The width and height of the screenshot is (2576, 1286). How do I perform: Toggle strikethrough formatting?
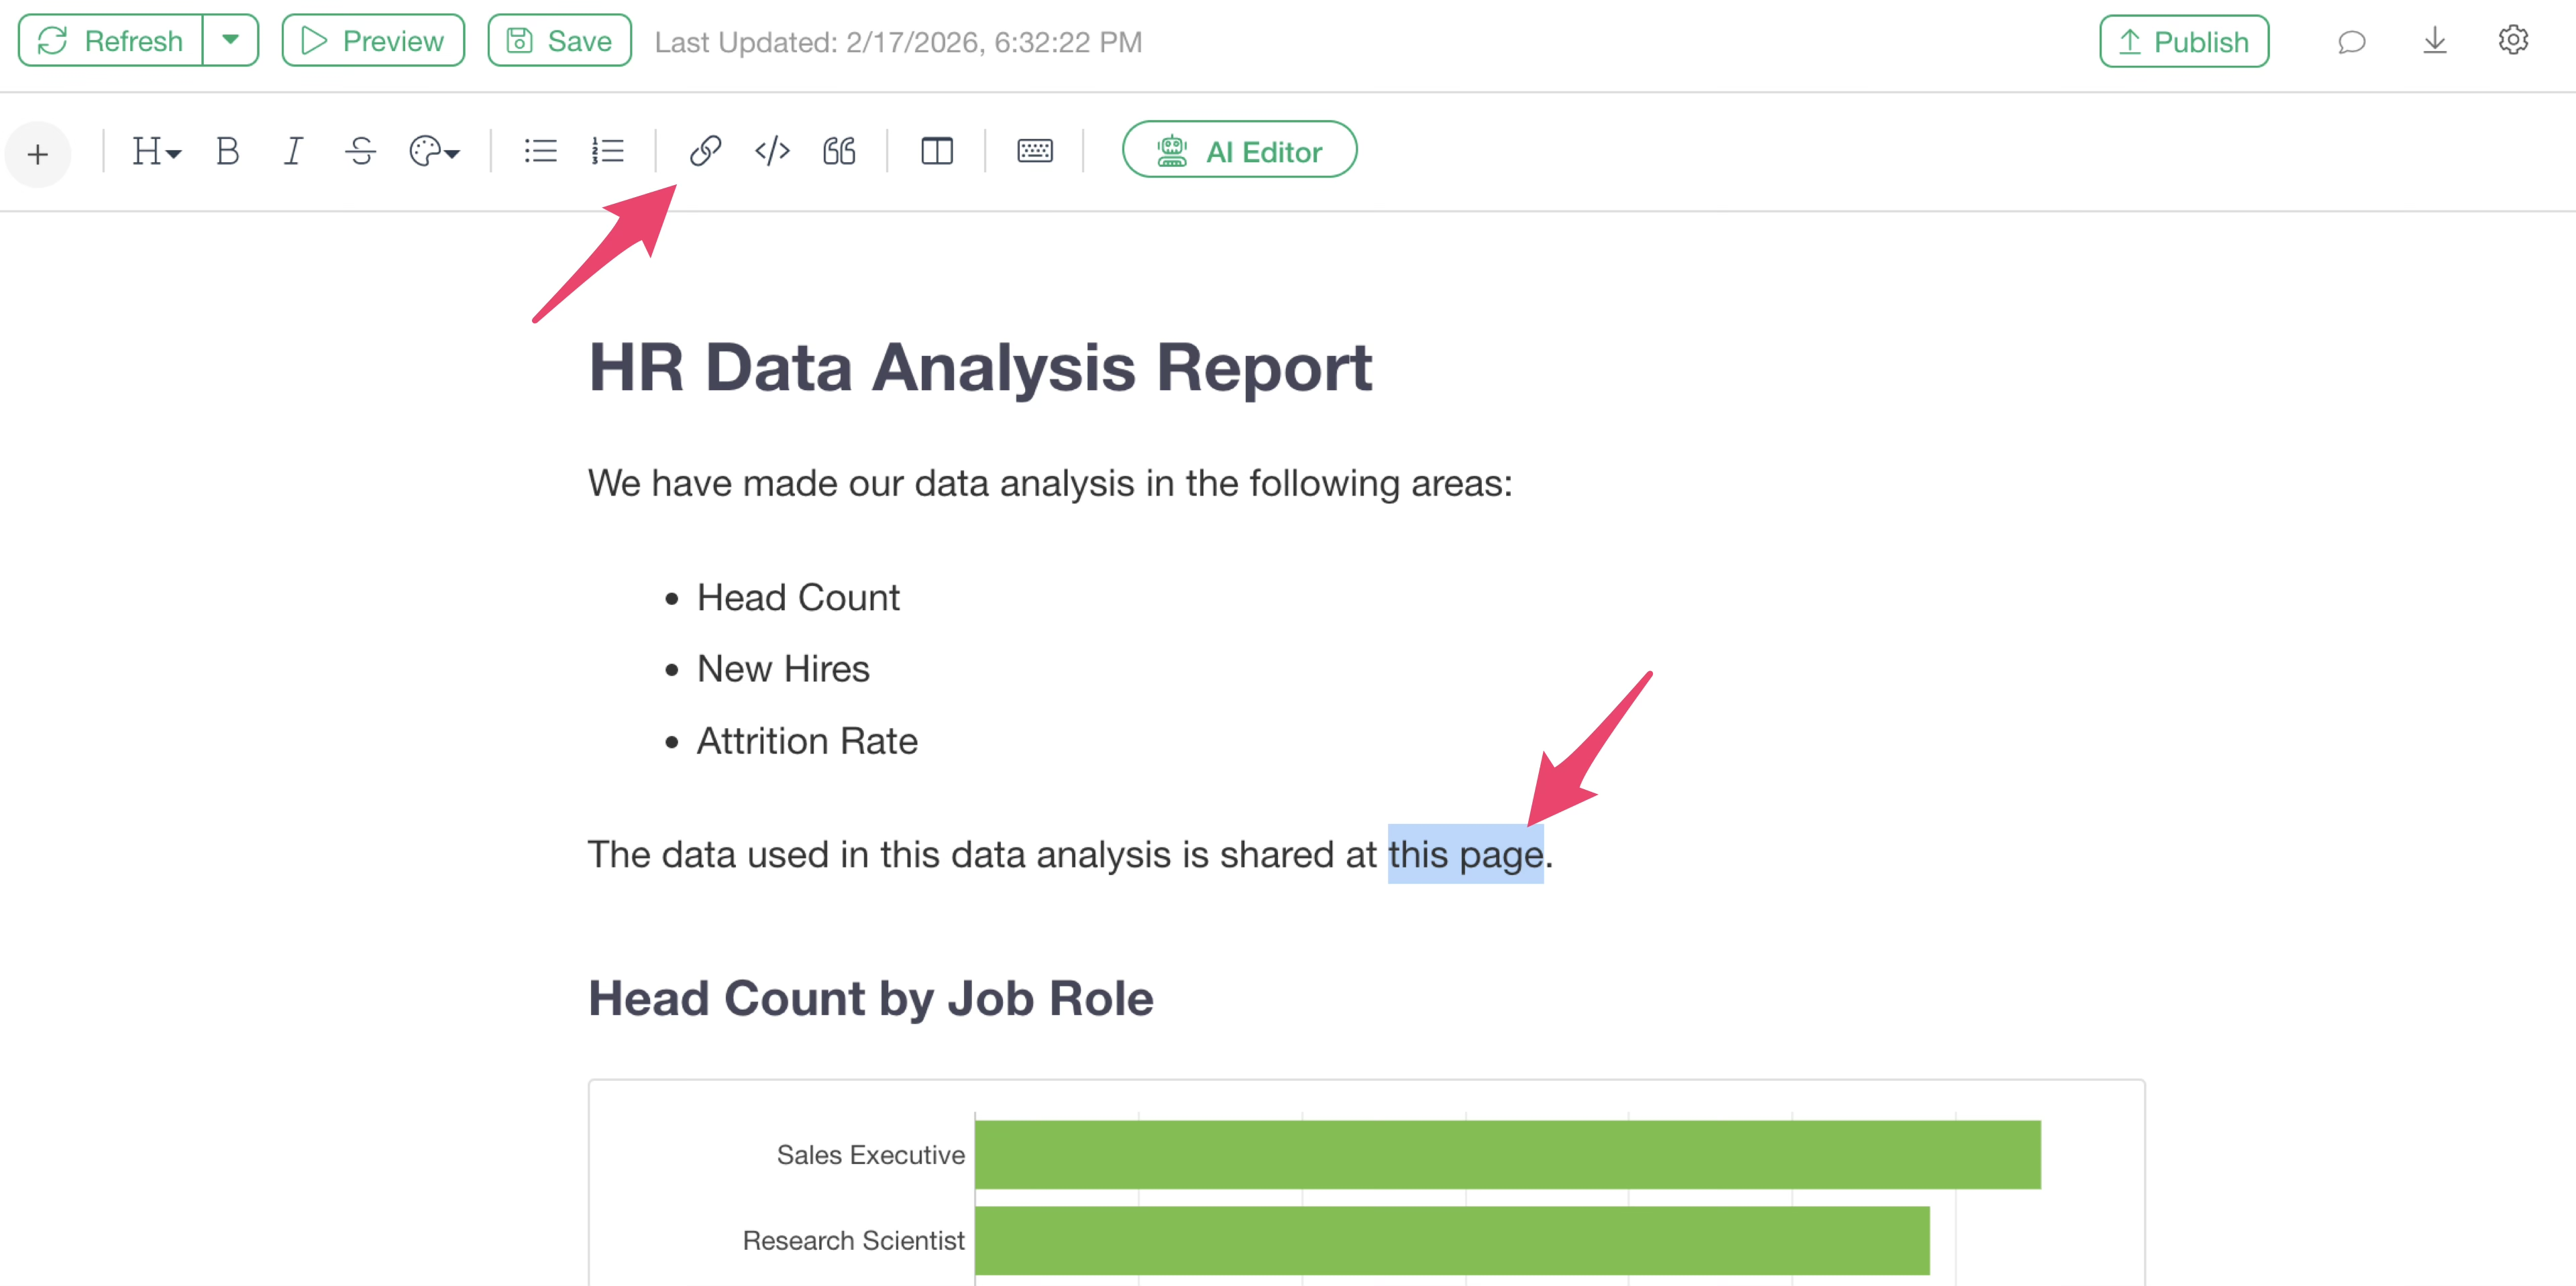point(360,151)
